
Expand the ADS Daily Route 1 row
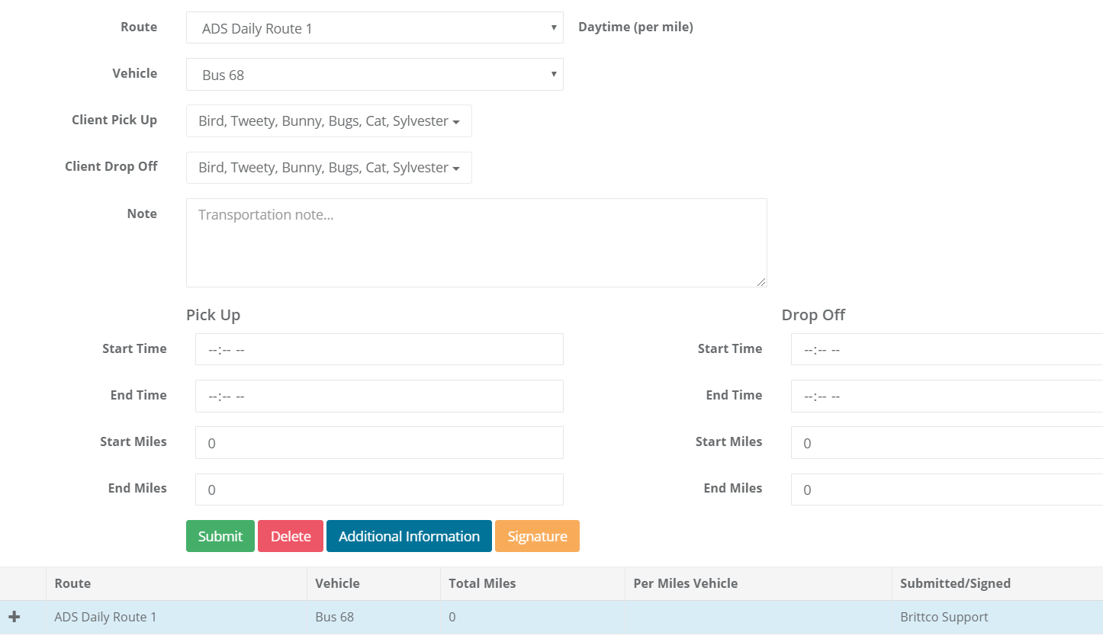click(14, 617)
